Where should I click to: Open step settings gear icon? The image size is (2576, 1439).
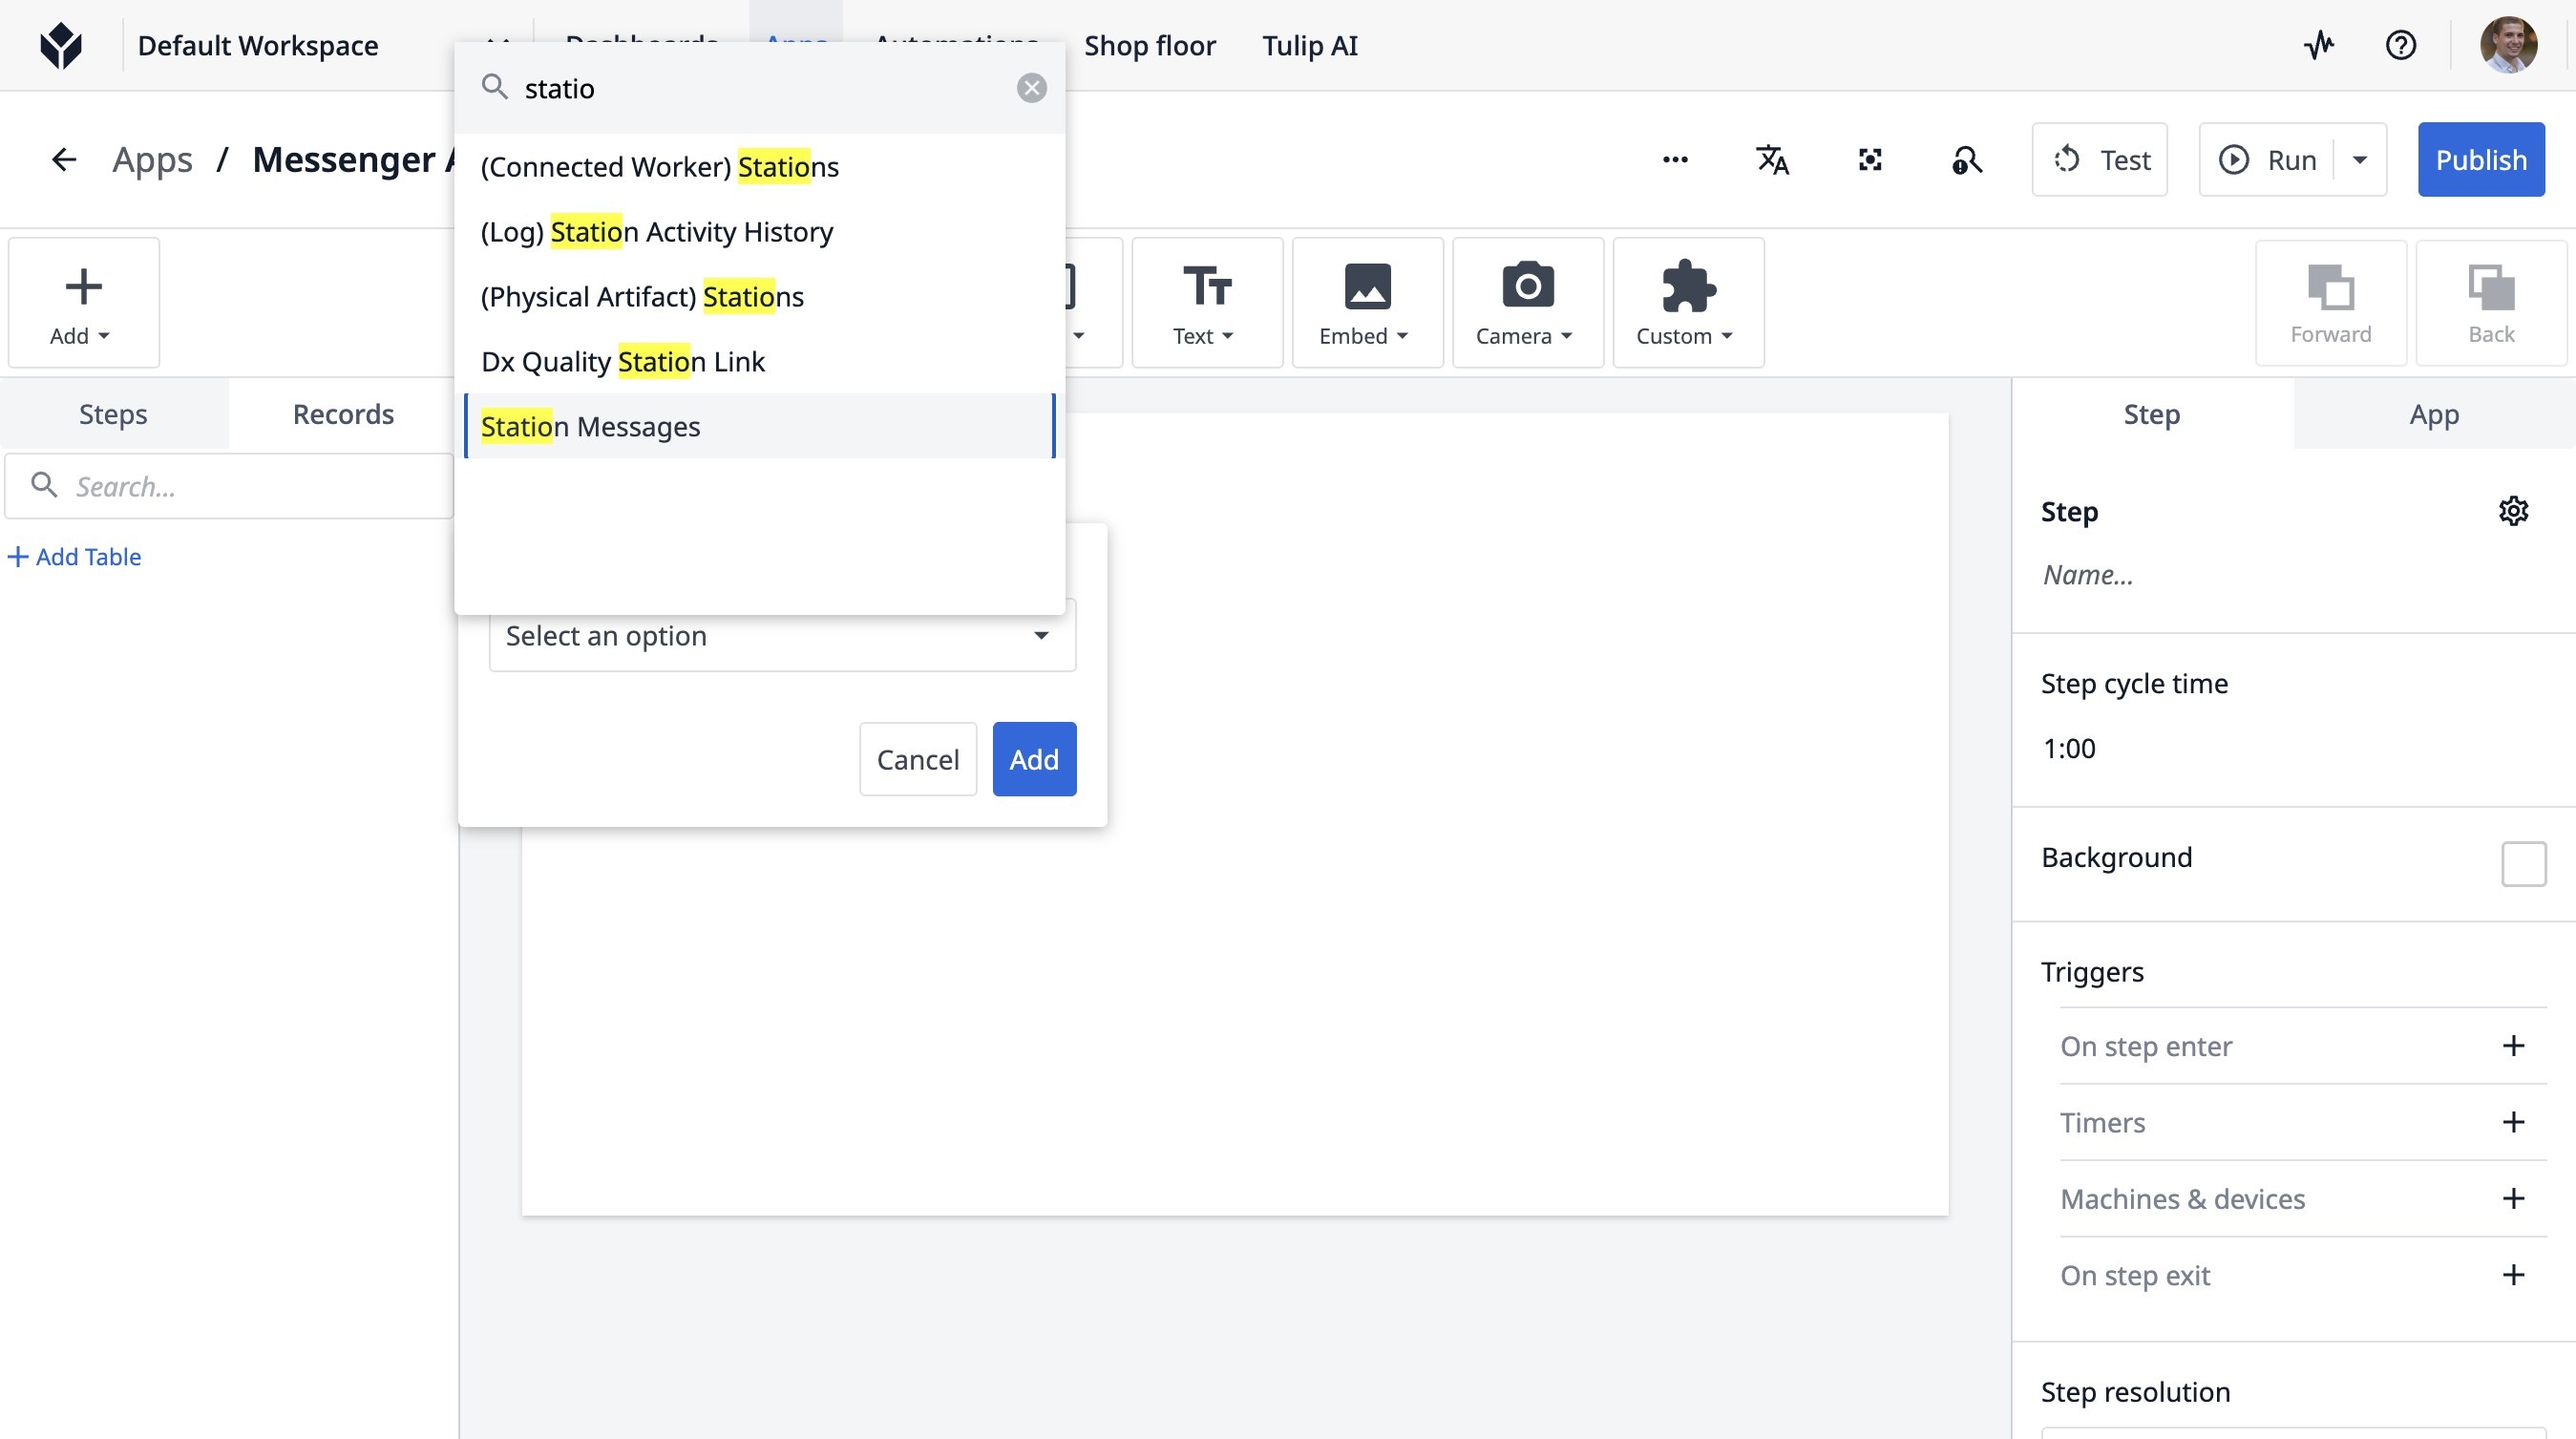2513,511
